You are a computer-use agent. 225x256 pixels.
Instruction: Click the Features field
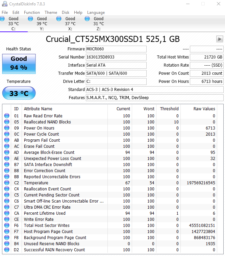coord(155,98)
